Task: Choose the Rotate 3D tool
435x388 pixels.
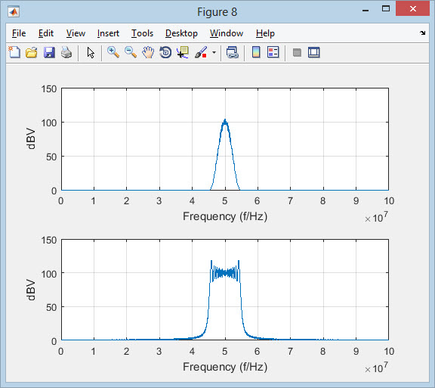Action: [x=165, y=52]
